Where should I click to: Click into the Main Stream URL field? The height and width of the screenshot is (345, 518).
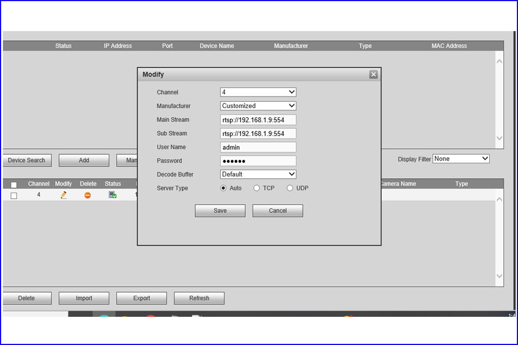[258, 120]
